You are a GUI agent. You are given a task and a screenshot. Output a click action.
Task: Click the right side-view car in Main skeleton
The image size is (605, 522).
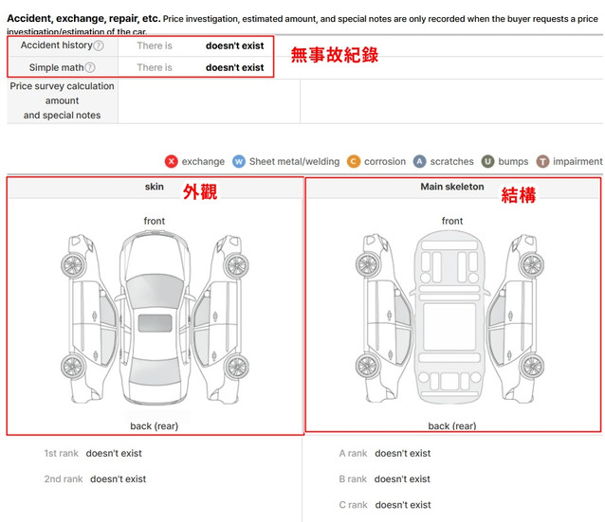pyautogui.click(x=516, y=318)
